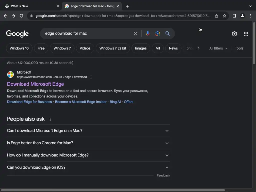Go back to the previous page
This screenshot has height=192, width=256.
[x=5, y=16]
